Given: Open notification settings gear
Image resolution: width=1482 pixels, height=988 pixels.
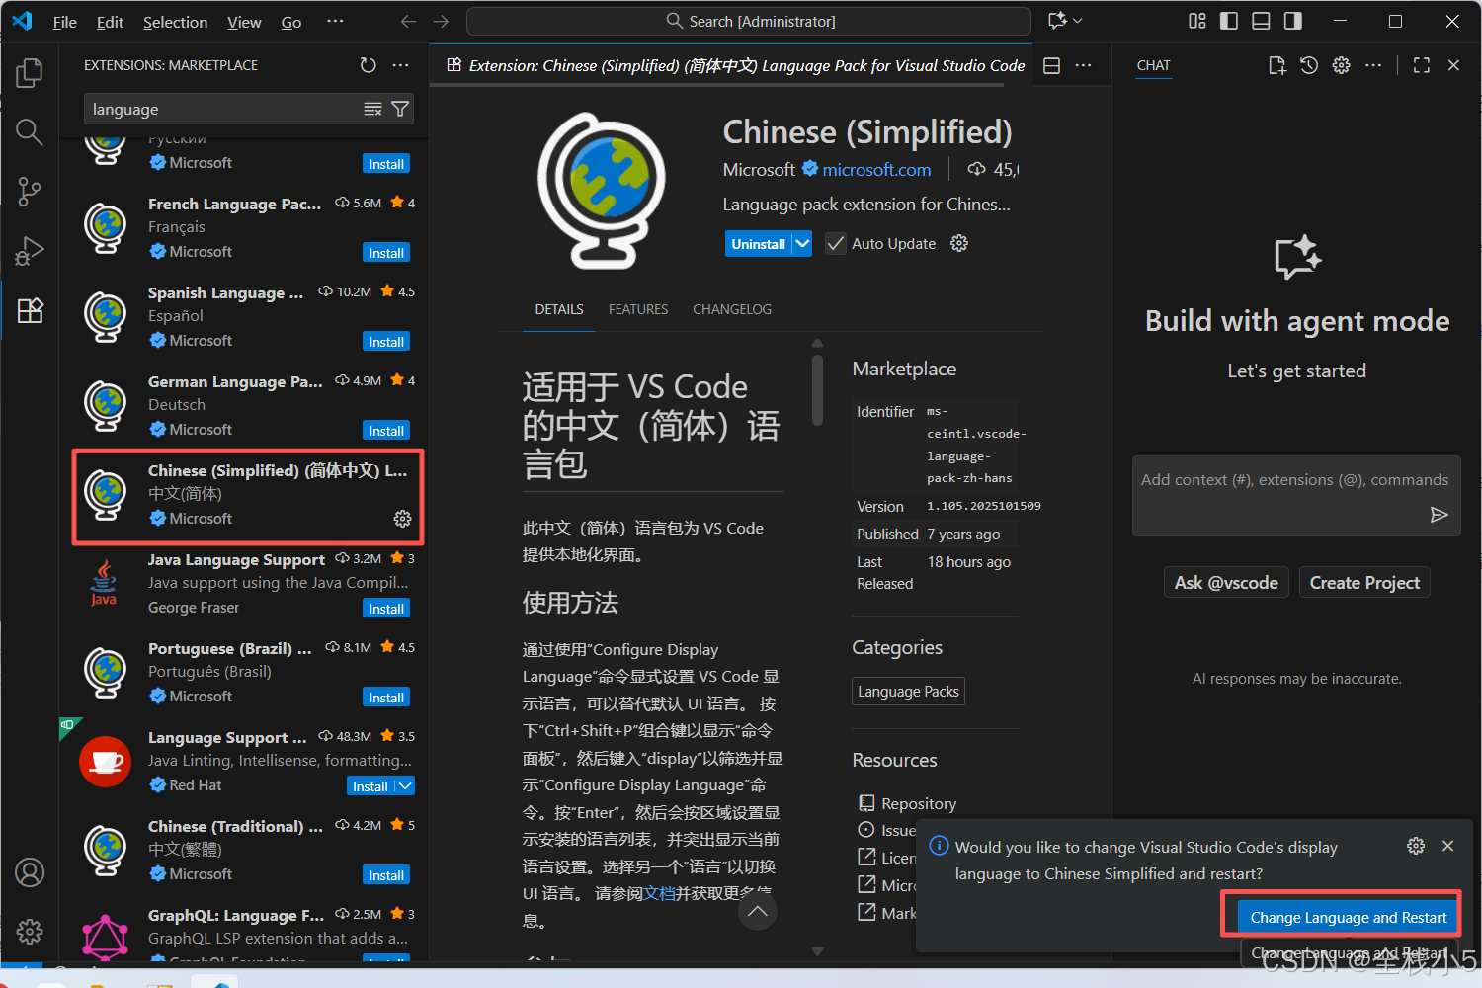Looking at the screenshot, I should tap(1416, 846).
